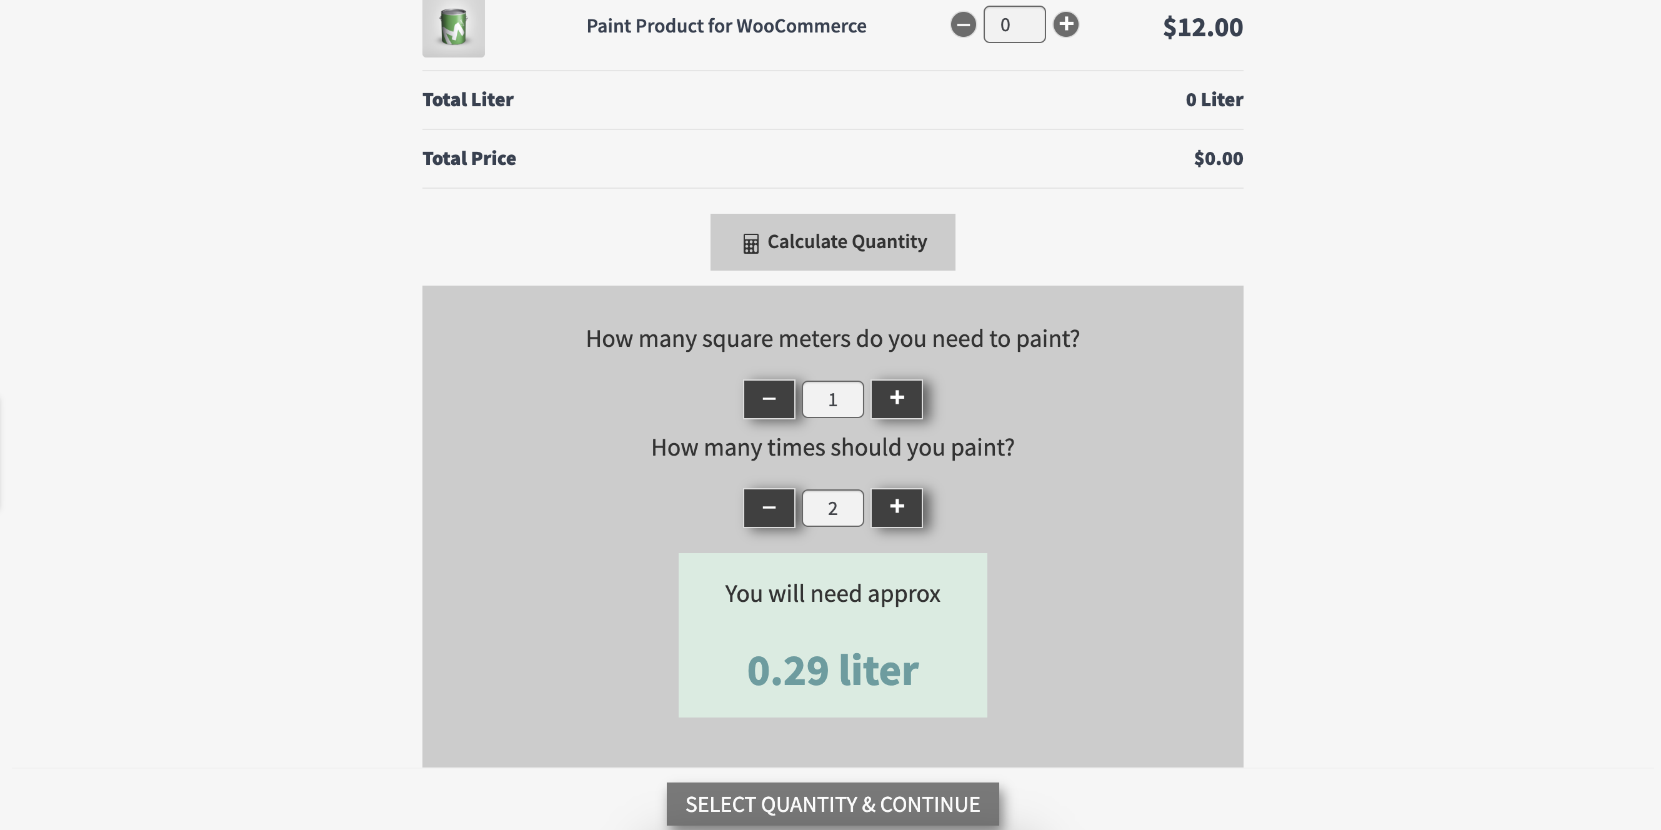Click the $12.00 product price
1661x830 pixels.
(x=1202, y=27)
